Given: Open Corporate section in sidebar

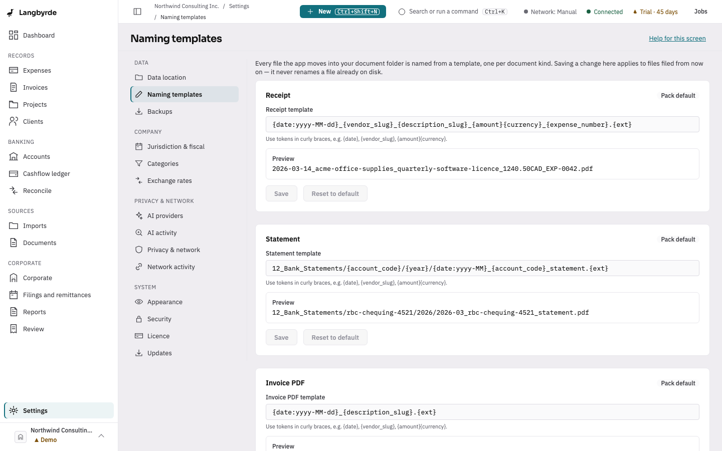Looking at the screenshot, I should [59, 278].
